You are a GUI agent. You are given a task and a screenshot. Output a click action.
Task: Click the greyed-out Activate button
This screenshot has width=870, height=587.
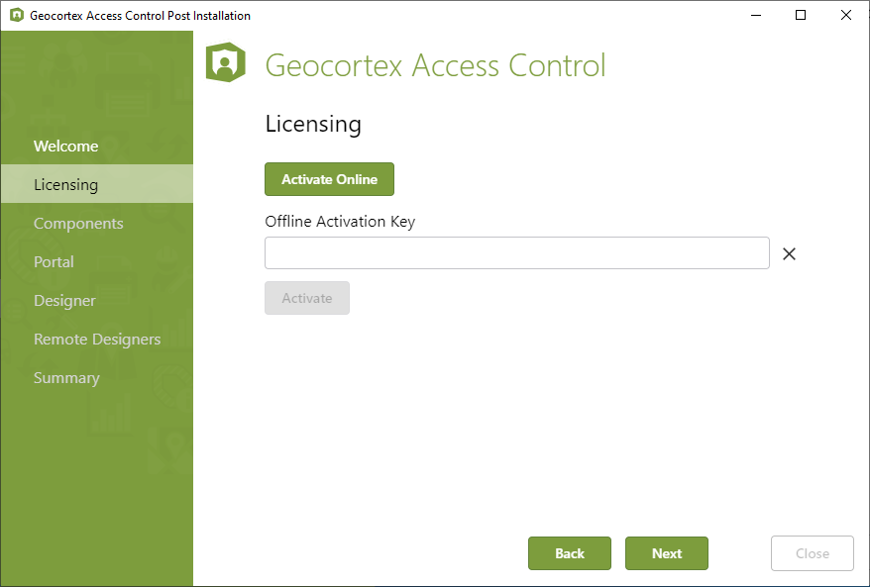click(x=307, y=298)
